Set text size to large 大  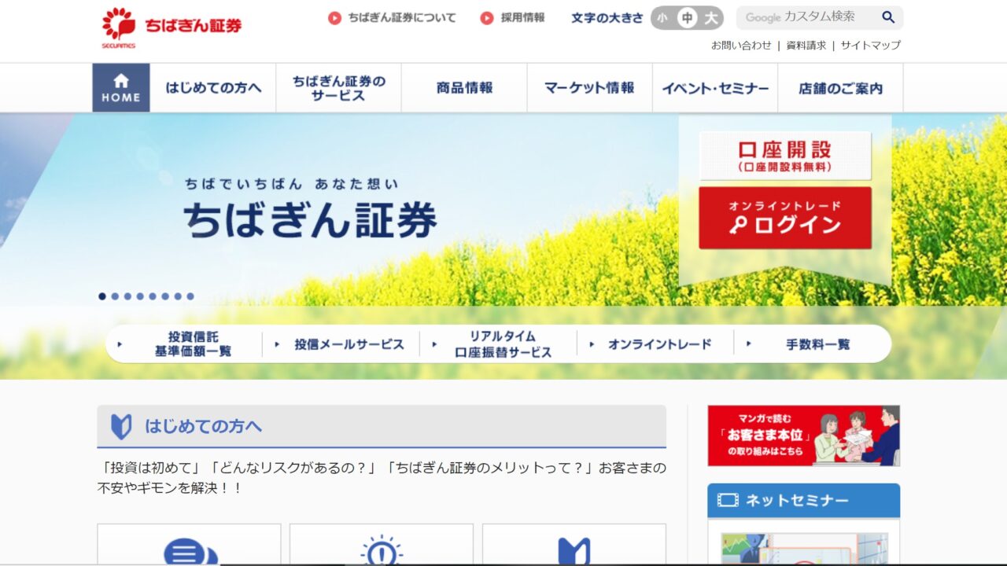tap(711, 18)
